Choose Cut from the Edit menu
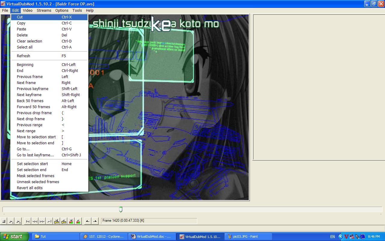 coord(49,17)
